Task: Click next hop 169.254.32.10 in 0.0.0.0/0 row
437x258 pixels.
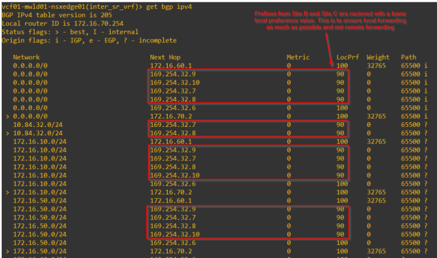Action: click(175, 83)
